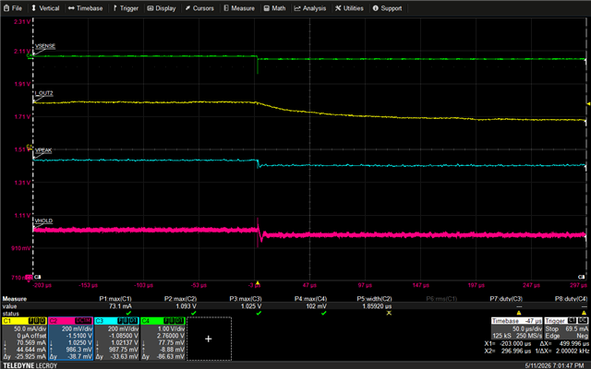591x369 pixels.
Task: Click the date and time readout
Action: 554,365
